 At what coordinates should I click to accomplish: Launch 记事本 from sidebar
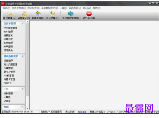[x=7, y=101]
